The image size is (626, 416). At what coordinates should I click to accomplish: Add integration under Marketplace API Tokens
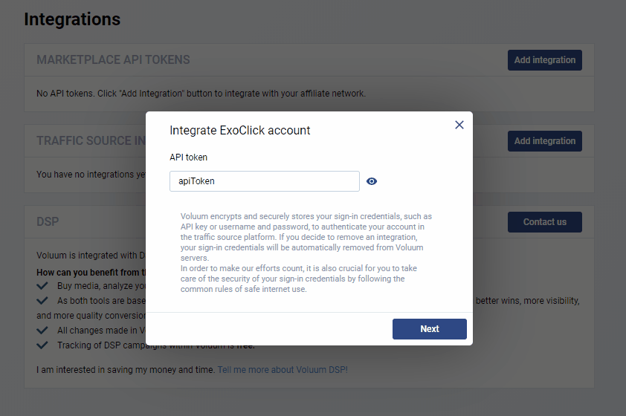[x=544, y=60]
